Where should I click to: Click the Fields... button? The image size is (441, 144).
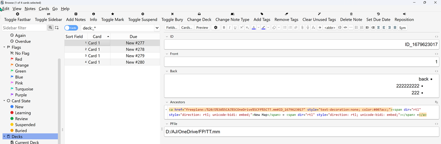[171, 28]
